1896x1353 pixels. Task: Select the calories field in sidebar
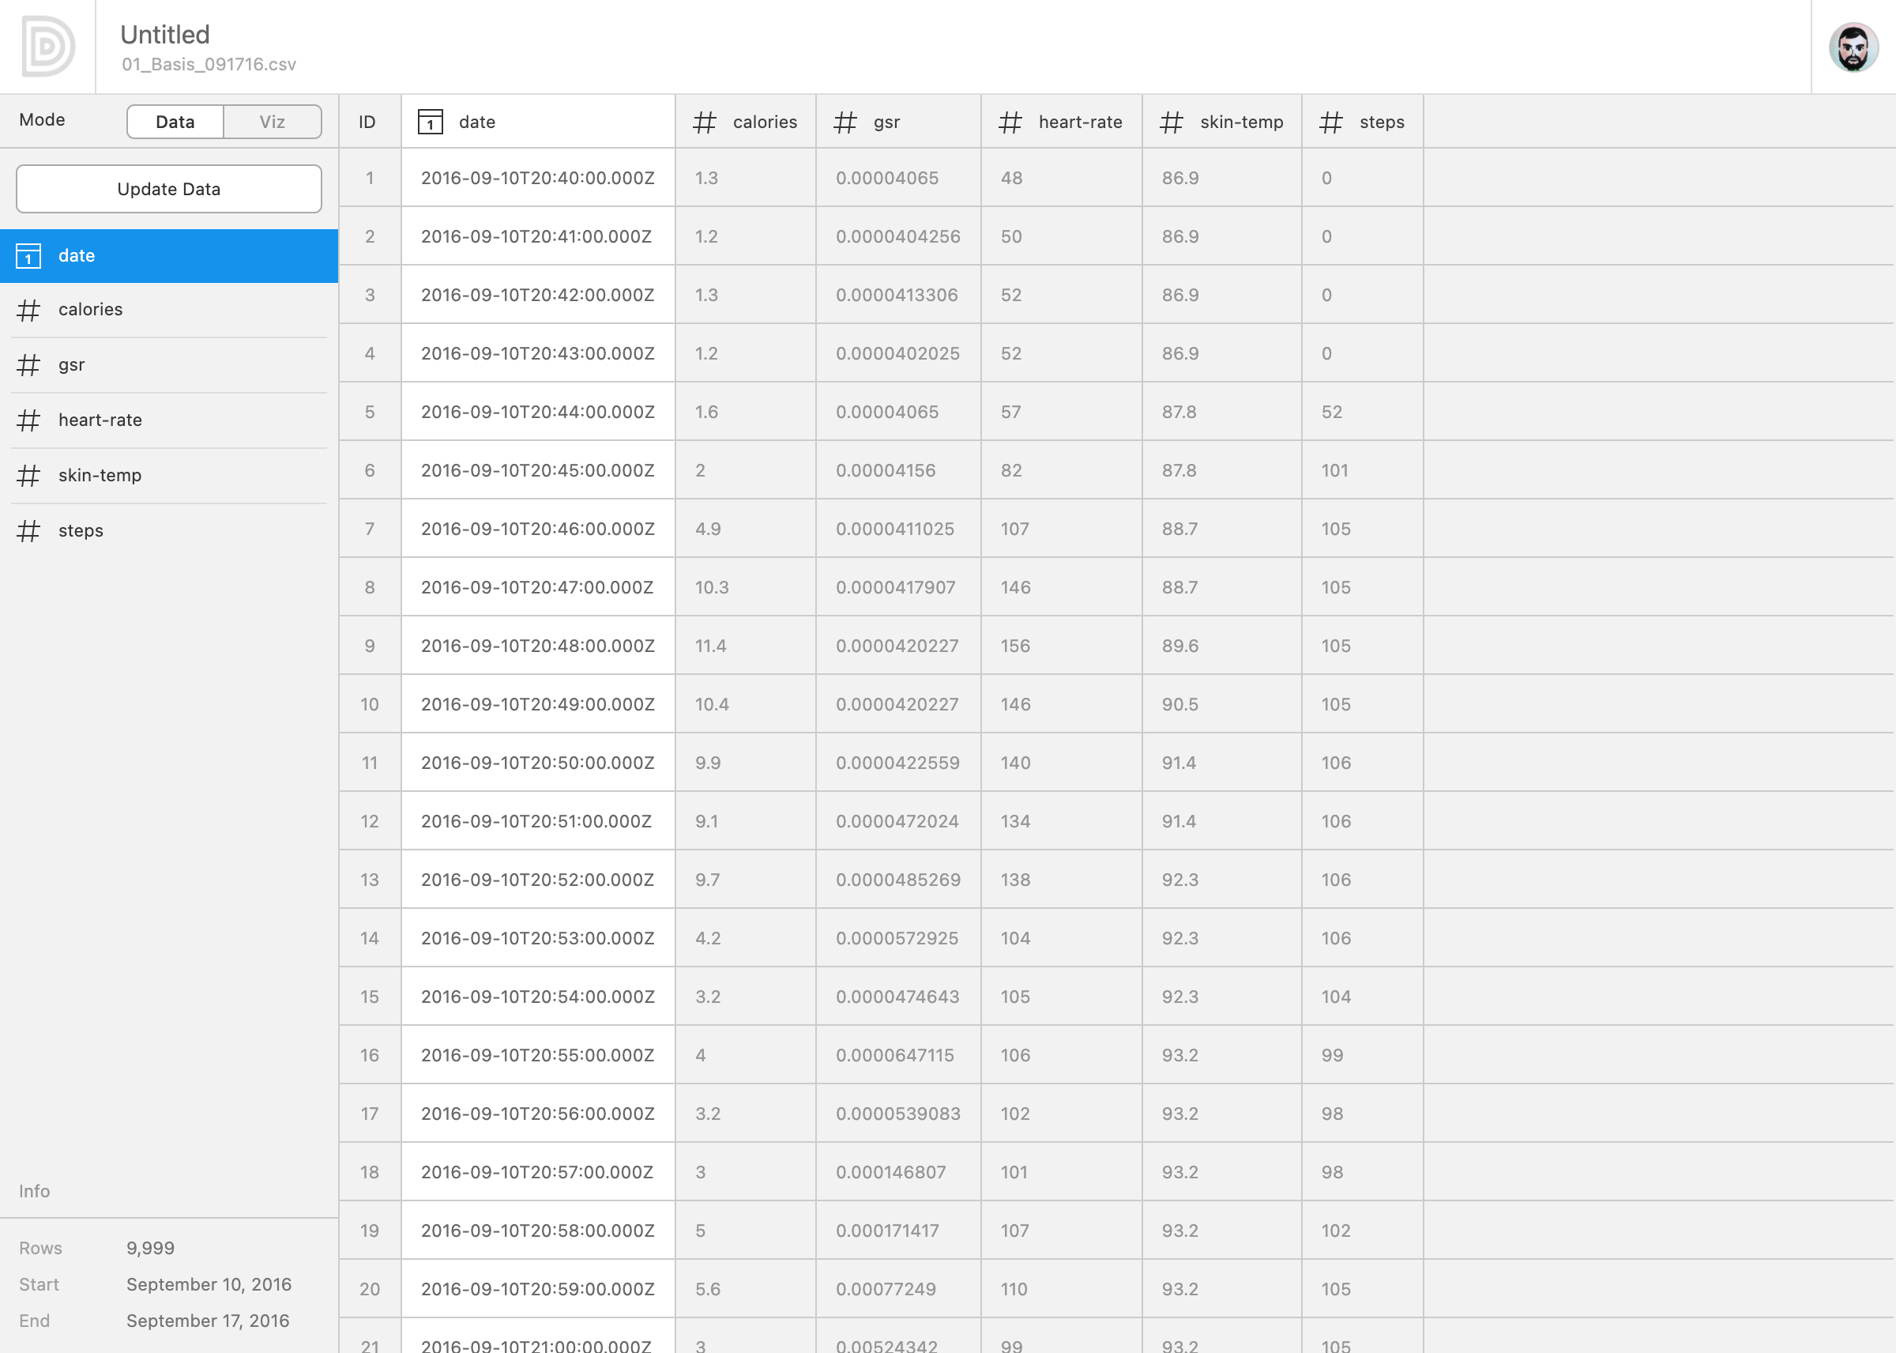point(169,310)
